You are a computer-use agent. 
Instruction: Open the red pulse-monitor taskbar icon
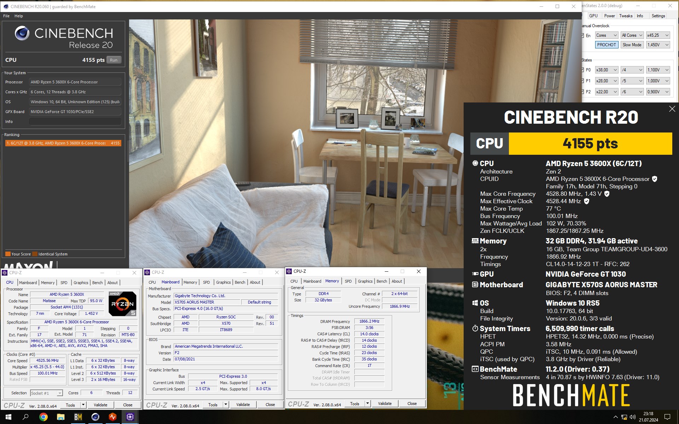(112, 417)
